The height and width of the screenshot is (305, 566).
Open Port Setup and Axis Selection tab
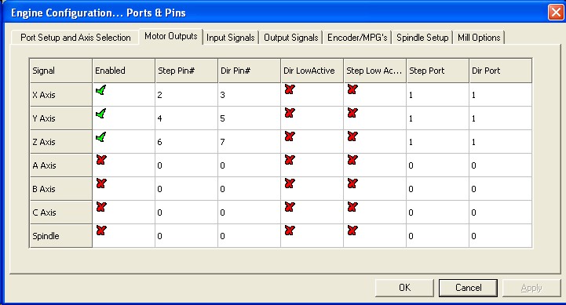[75, 38]
